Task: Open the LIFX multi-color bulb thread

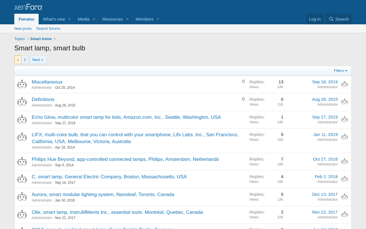Action: pyautogui.click(x=135, y=138)
